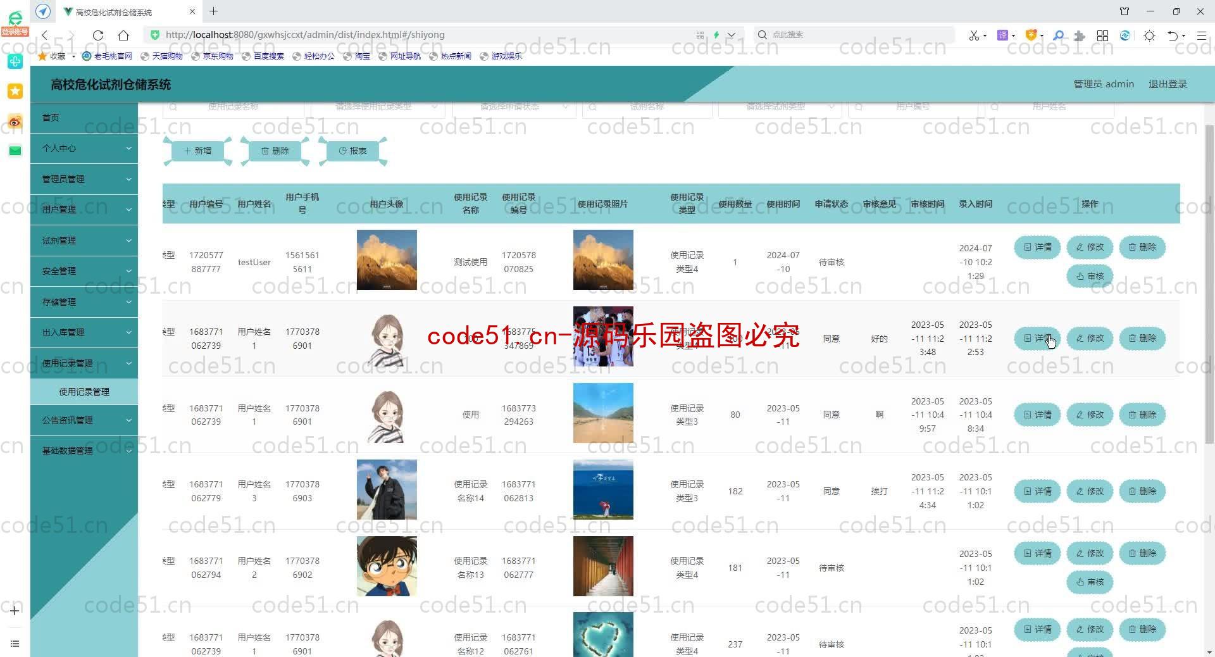Open 详情 for record 1683775347869
This screenshot has width=1215, height=657.
pyautogui.click(x=1037, y=339)
